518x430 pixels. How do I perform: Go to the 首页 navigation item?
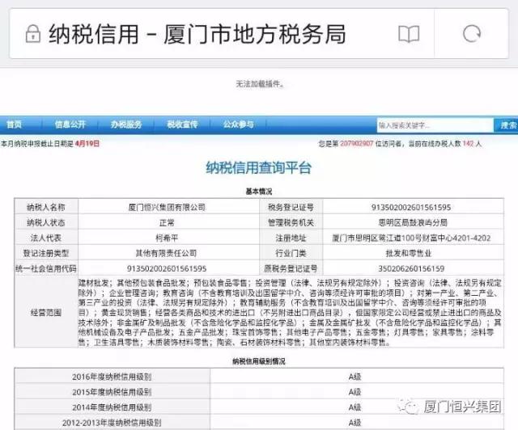(x=15, y=124)
